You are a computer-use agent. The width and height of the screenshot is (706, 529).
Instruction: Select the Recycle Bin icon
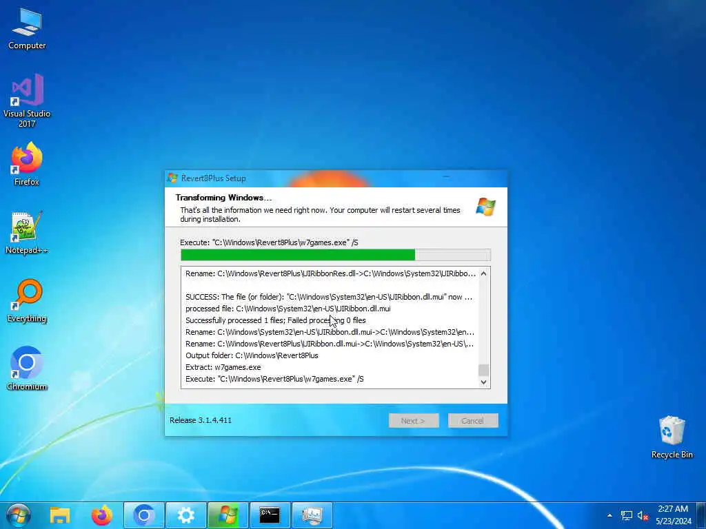[x=672, y=437]
